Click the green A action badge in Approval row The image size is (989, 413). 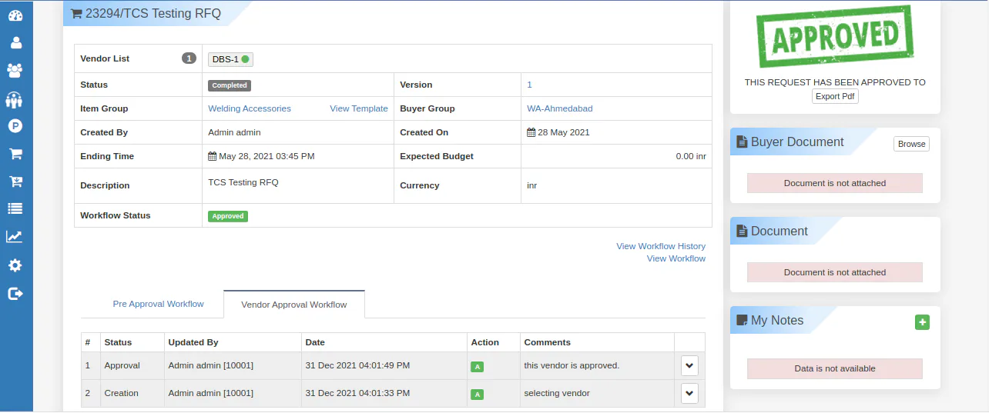478,367
